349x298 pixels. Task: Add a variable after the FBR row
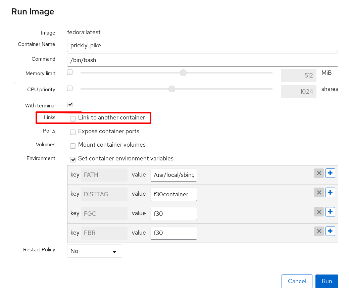coord(331,232)
